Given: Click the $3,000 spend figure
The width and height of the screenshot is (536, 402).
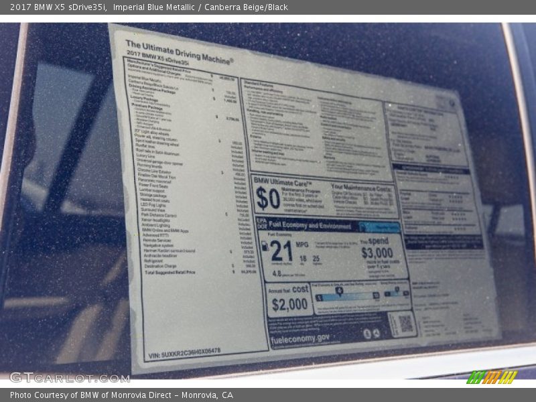Looking at the screenshot, I should click(x=377, y=253).
